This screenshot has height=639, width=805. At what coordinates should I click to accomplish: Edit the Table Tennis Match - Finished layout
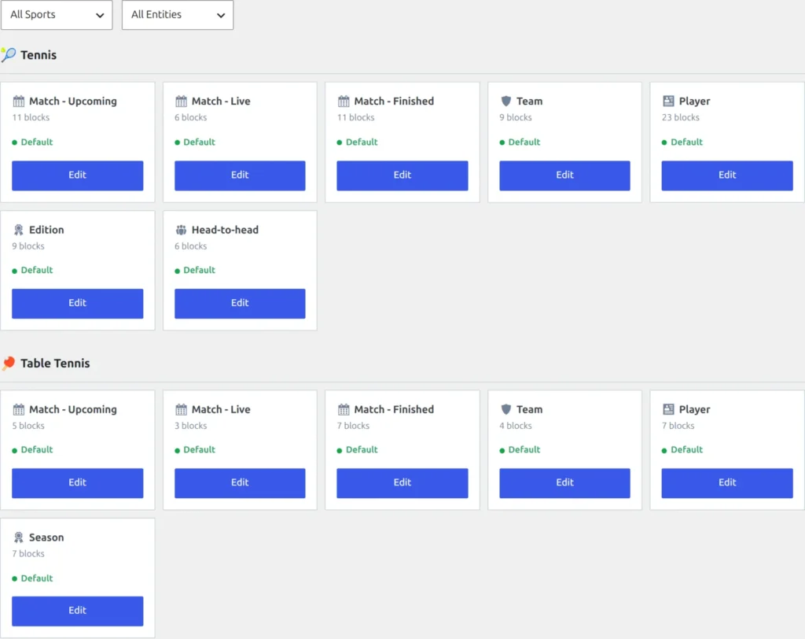(402, 482)
